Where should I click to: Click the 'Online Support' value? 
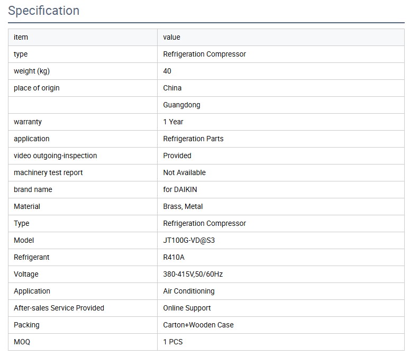[187, 308]
